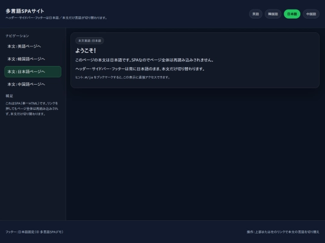The width and height of the screenshot is (325, 243).
Task: Select the 韓国語 header language button
Action: coord(273,14)
